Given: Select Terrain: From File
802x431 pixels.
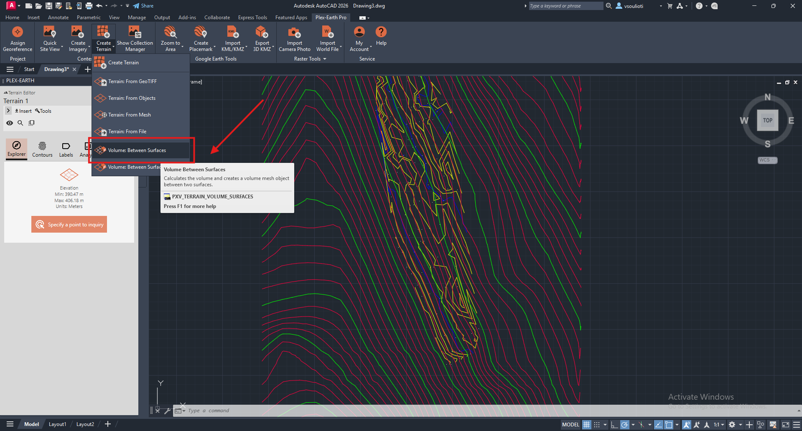Looking at the screenshot, I should pyautogui.click(x=141, y=132).
